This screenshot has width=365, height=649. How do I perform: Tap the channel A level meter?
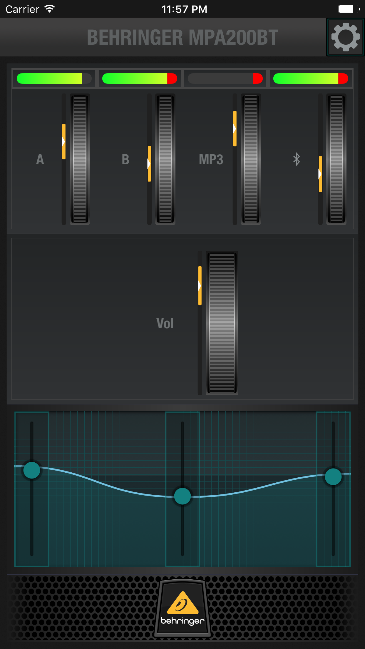(x=54, y=78)
